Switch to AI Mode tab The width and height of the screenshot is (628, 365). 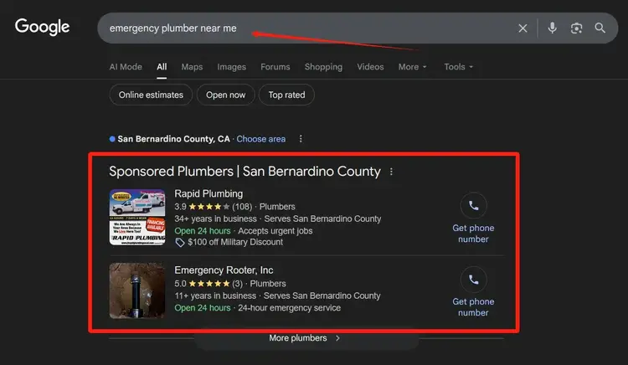[x=126, y=67]
